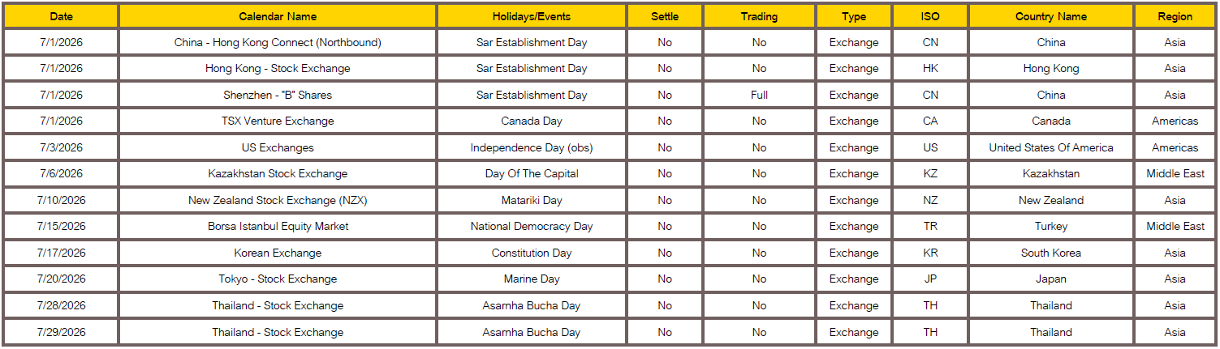The width and height of the screenshot is (1220, 349).
Task: Click the Region column header
Action: [x=1175, y=16]
